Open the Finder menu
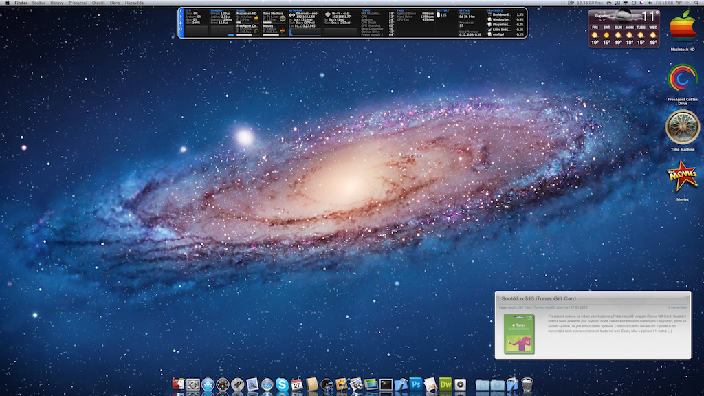Viewport: 704px width, 396px height. coord(21,3)
